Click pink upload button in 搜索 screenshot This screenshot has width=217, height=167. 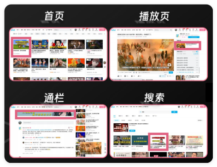click(x=203, y=107)
